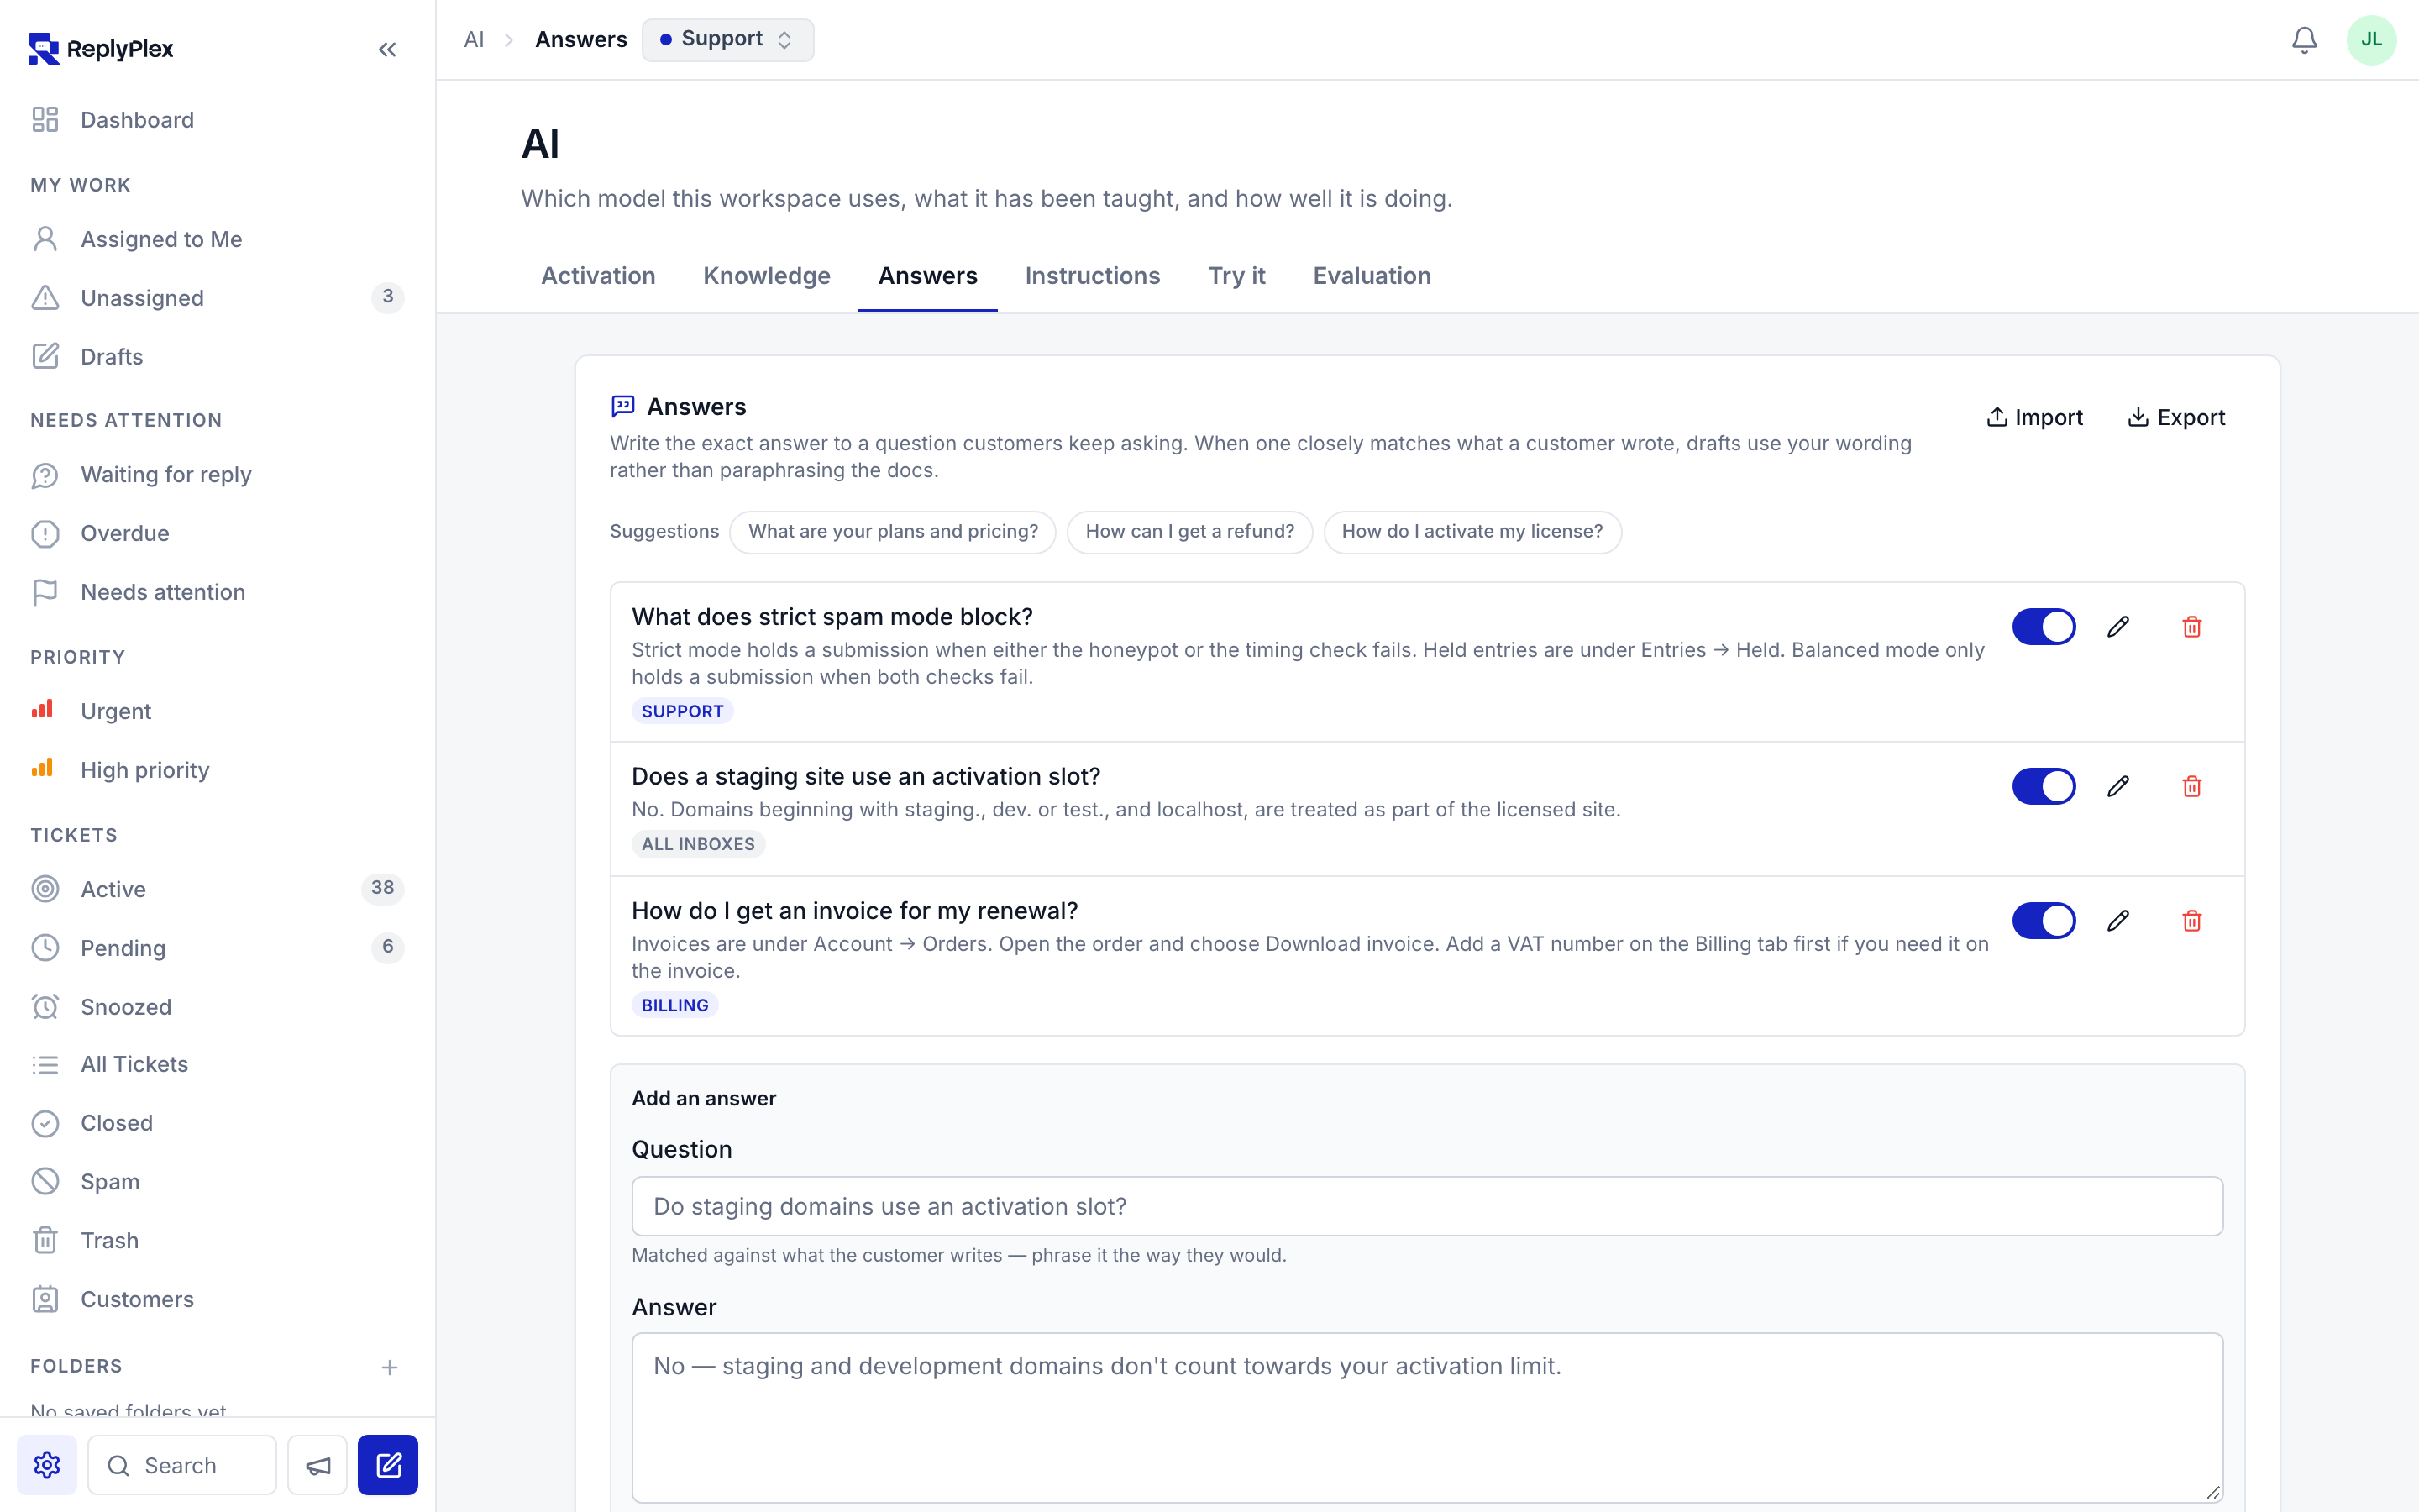Open Assigned to Me
The width and height of the screenshot is (2419, 1512).
pos(217,239)
